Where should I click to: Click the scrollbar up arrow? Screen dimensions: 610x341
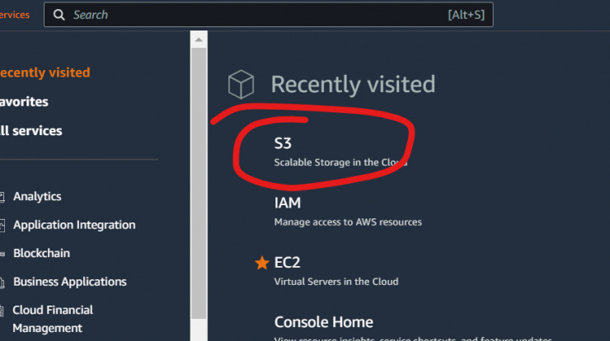199,40
